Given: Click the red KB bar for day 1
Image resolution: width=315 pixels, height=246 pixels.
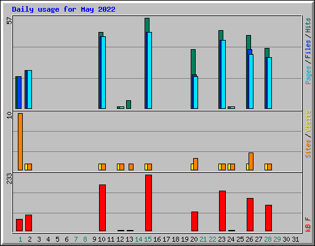Looking at the screenshot, I should [x=19, y=225].
